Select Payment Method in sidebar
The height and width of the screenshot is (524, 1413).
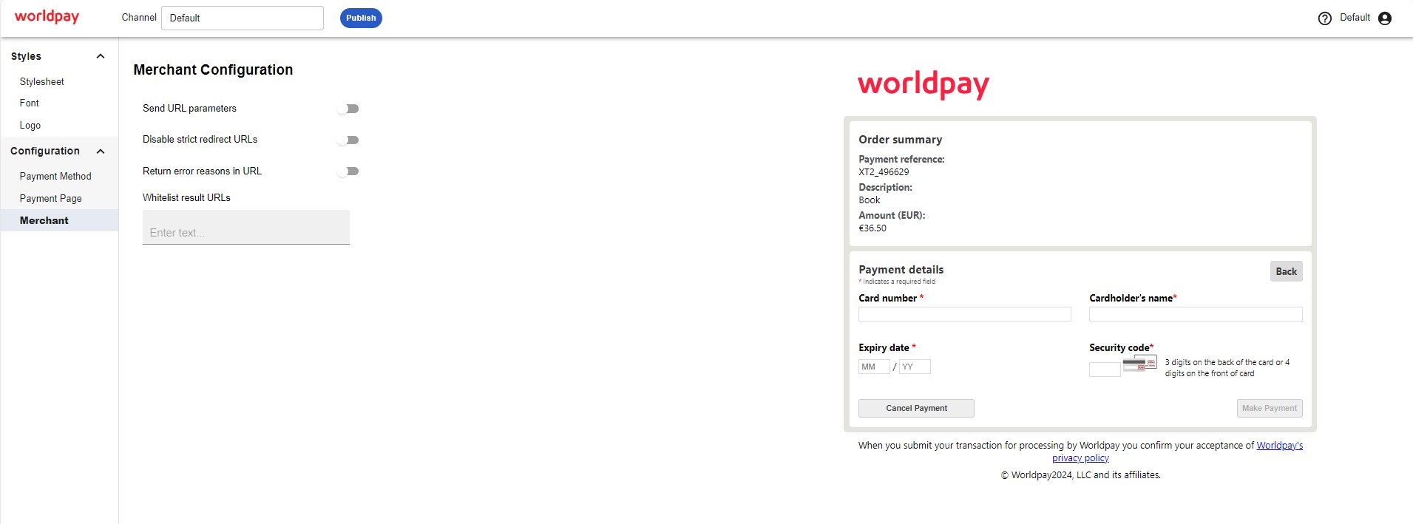point(55,176)
